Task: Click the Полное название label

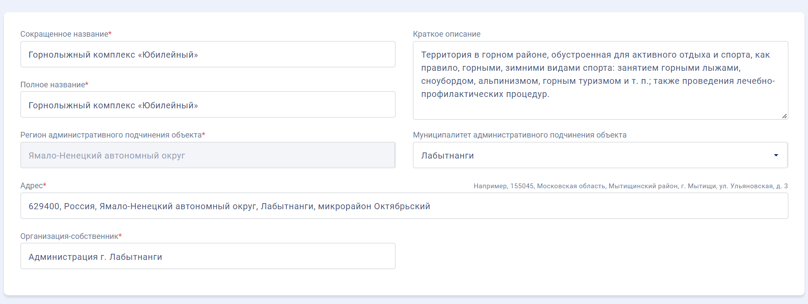Action: click(x=54, y=85)
